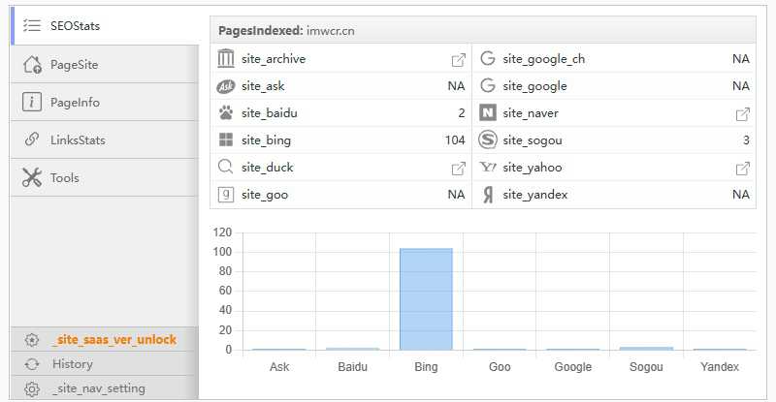Click the Baidu paw icon
This screenshot has height=402, width=776.
[x=226, y=113]
